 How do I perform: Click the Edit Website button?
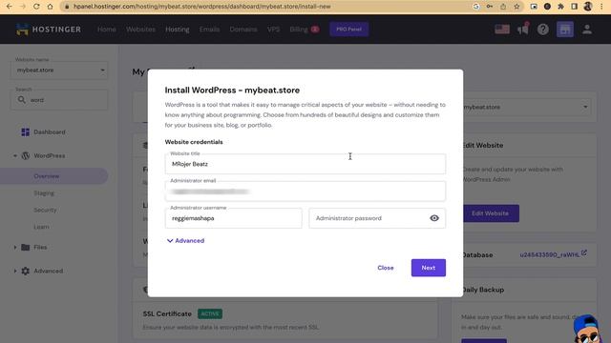click(491, 213)
